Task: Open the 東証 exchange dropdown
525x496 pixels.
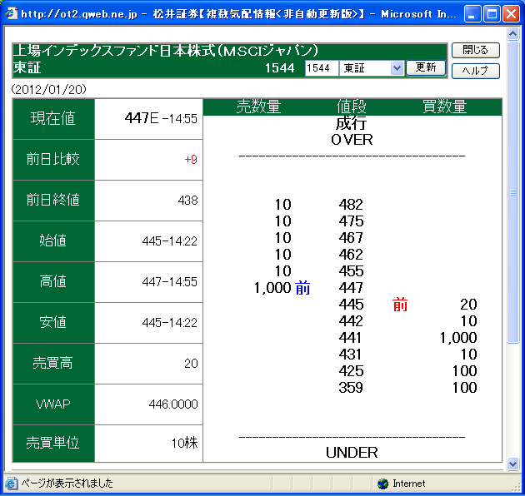Action: coord(397,68)
